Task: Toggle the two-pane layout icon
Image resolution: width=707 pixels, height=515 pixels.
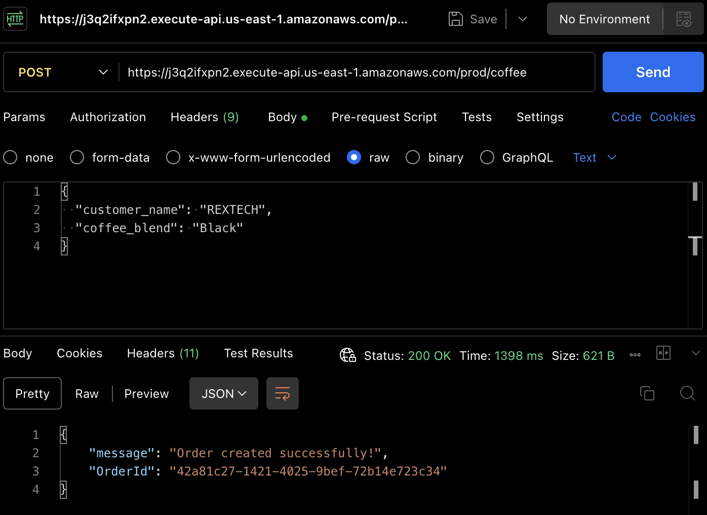Action: coord(663,353)
